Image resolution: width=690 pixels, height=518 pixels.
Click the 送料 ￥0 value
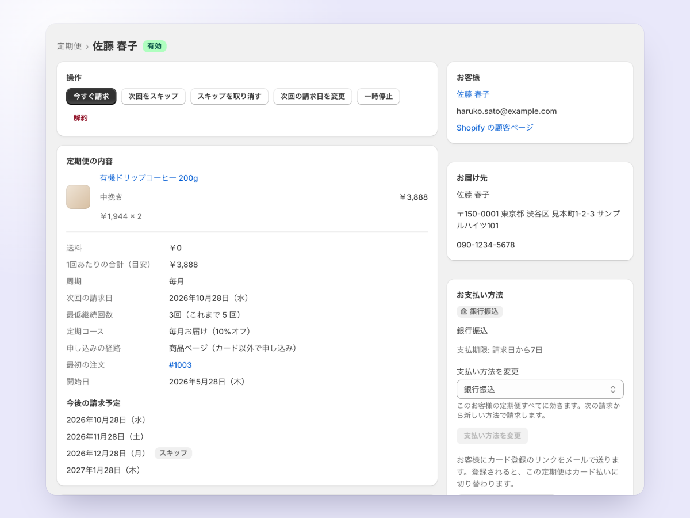click(175, 248)
